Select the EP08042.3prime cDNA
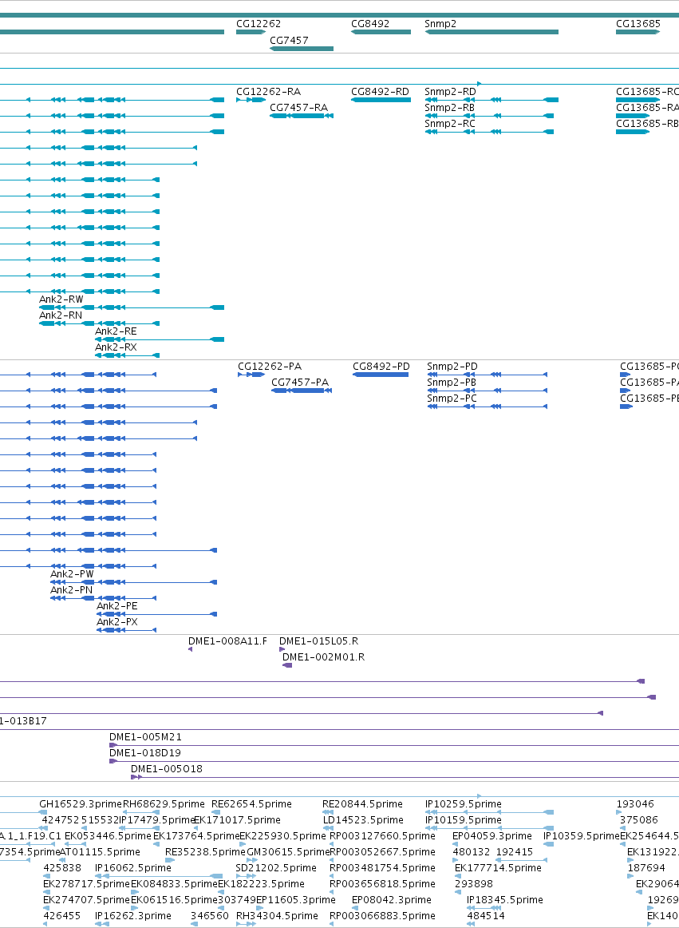679x928 pixels. (355, 908)
